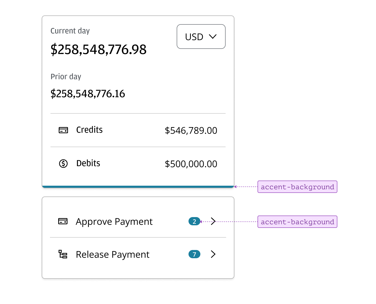Click the upper accent-background annotation label
376x304 pixels.
click(297, 187)
